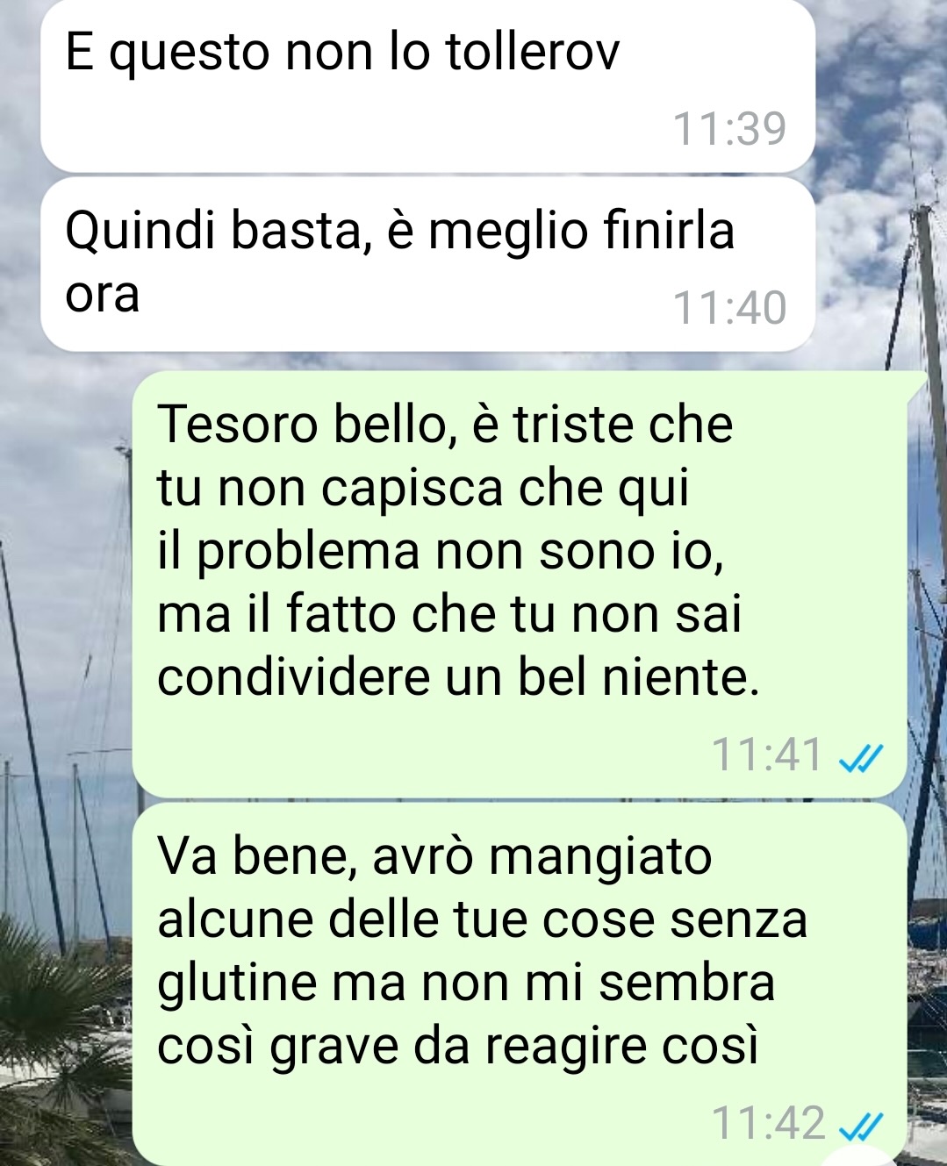947x1166 pixels.
Task: Select the message 'E questo non lo tollerov'
Action: [x=428, y=86]
